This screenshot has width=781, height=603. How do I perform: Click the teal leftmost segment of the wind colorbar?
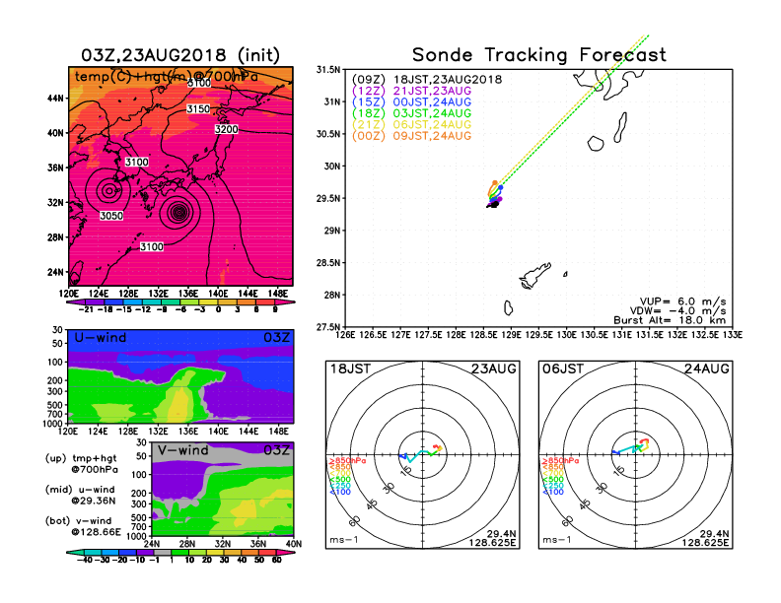click(x=75, y=552)
